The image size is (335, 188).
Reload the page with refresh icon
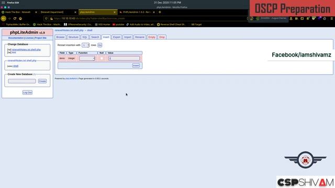point(15,19)
